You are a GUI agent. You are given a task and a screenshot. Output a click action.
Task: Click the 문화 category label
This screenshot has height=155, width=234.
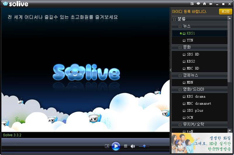coord(187,47)
